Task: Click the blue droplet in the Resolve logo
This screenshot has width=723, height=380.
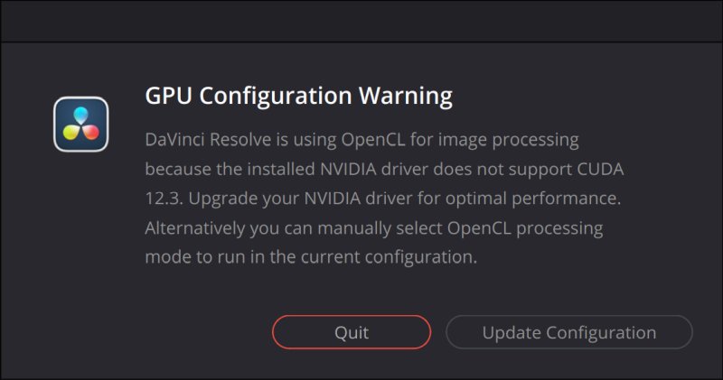Action: coord(81,113)
